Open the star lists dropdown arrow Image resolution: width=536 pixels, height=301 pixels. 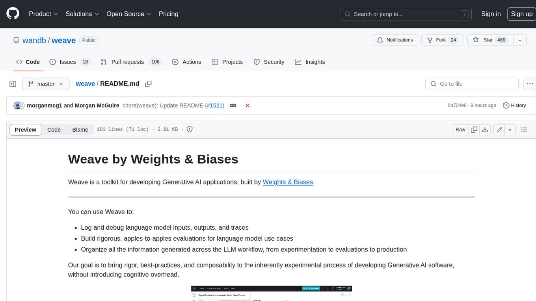coord(520,40)
